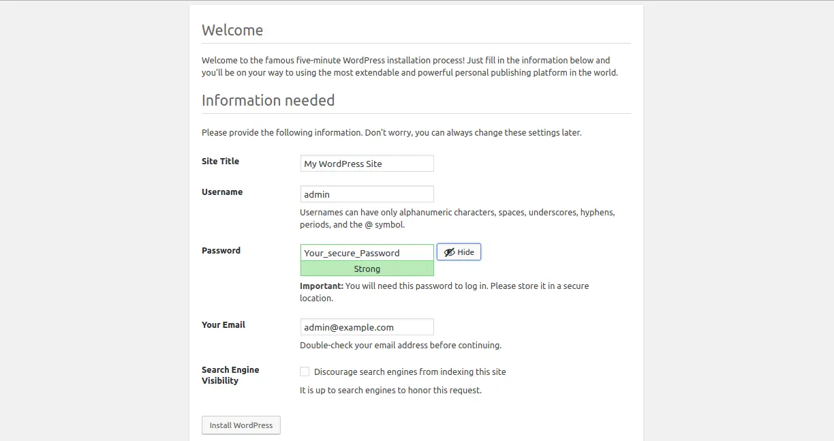Click the Site Title input field
The height and width of the screenshot is (441, 834).
click(367, 164)
